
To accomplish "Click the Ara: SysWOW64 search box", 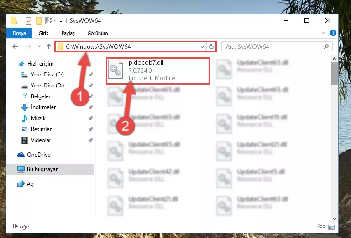I will (x=277, y=47).
